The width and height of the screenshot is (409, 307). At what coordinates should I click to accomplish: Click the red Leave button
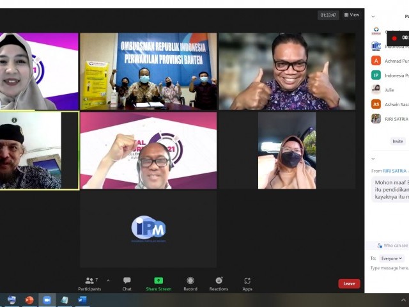tap(349, 283)
